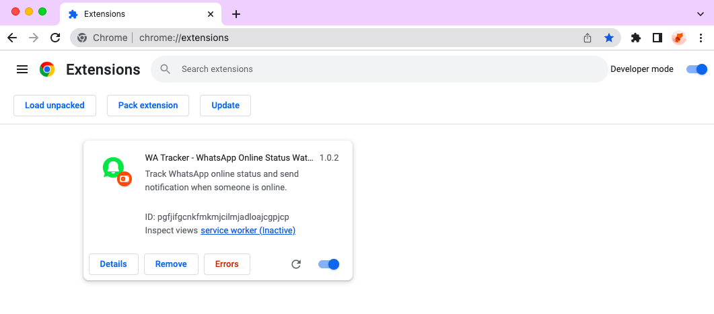714x314 pixels.
Task: View WA Tracker Errors
Action: [x=227, y=264]
